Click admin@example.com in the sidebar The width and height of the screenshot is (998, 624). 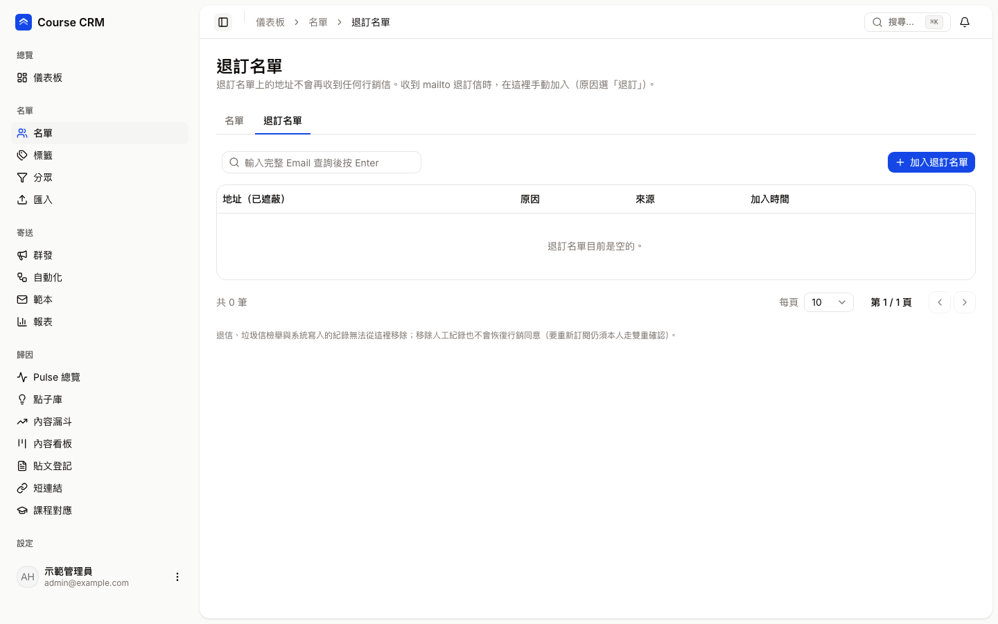point(87,583)
